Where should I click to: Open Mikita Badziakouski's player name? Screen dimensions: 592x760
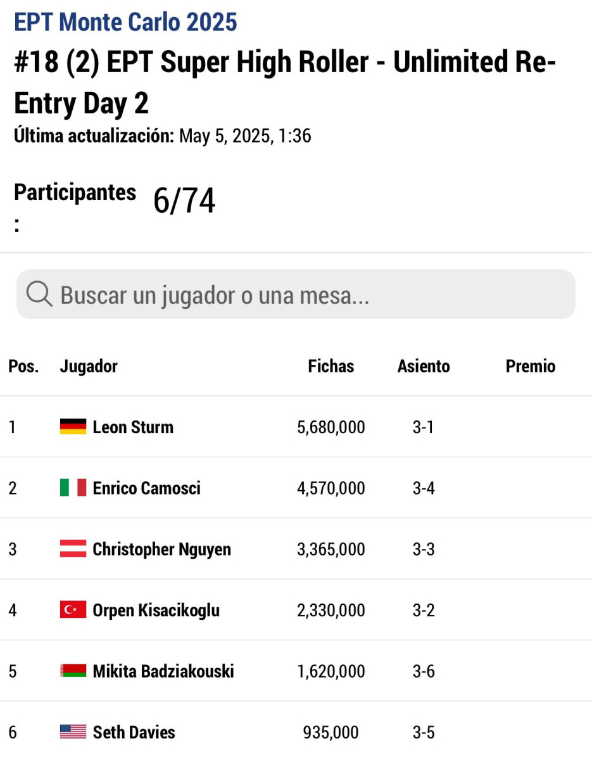coord(163,671)
